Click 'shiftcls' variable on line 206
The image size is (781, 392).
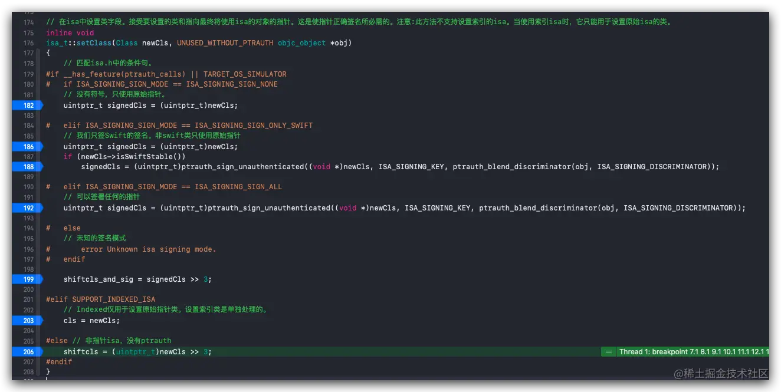tap(81, 352)
